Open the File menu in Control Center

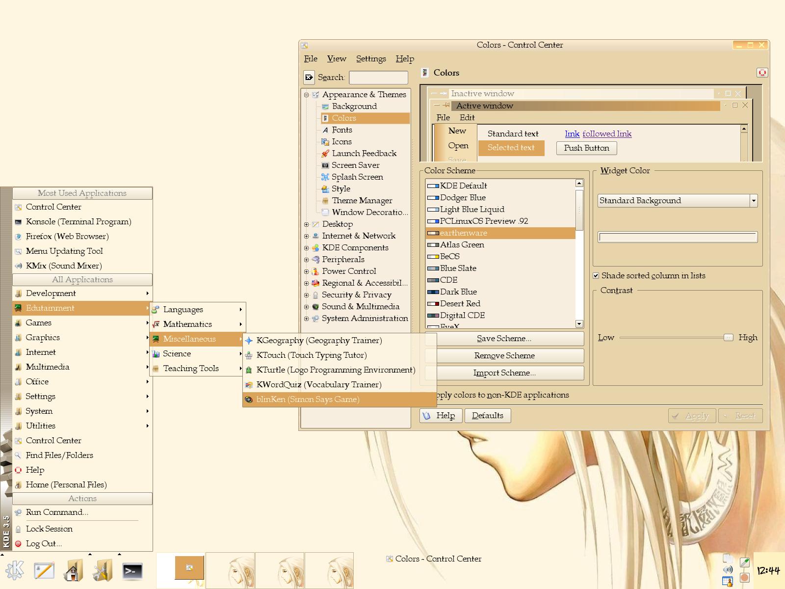click(311, 58)
